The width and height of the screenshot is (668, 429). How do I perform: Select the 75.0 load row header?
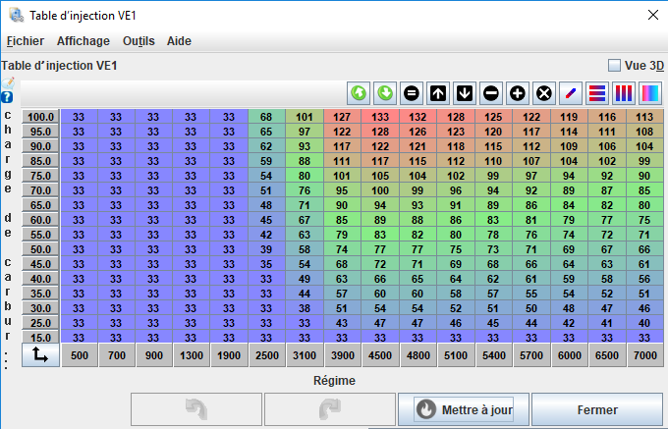[40, 176]
